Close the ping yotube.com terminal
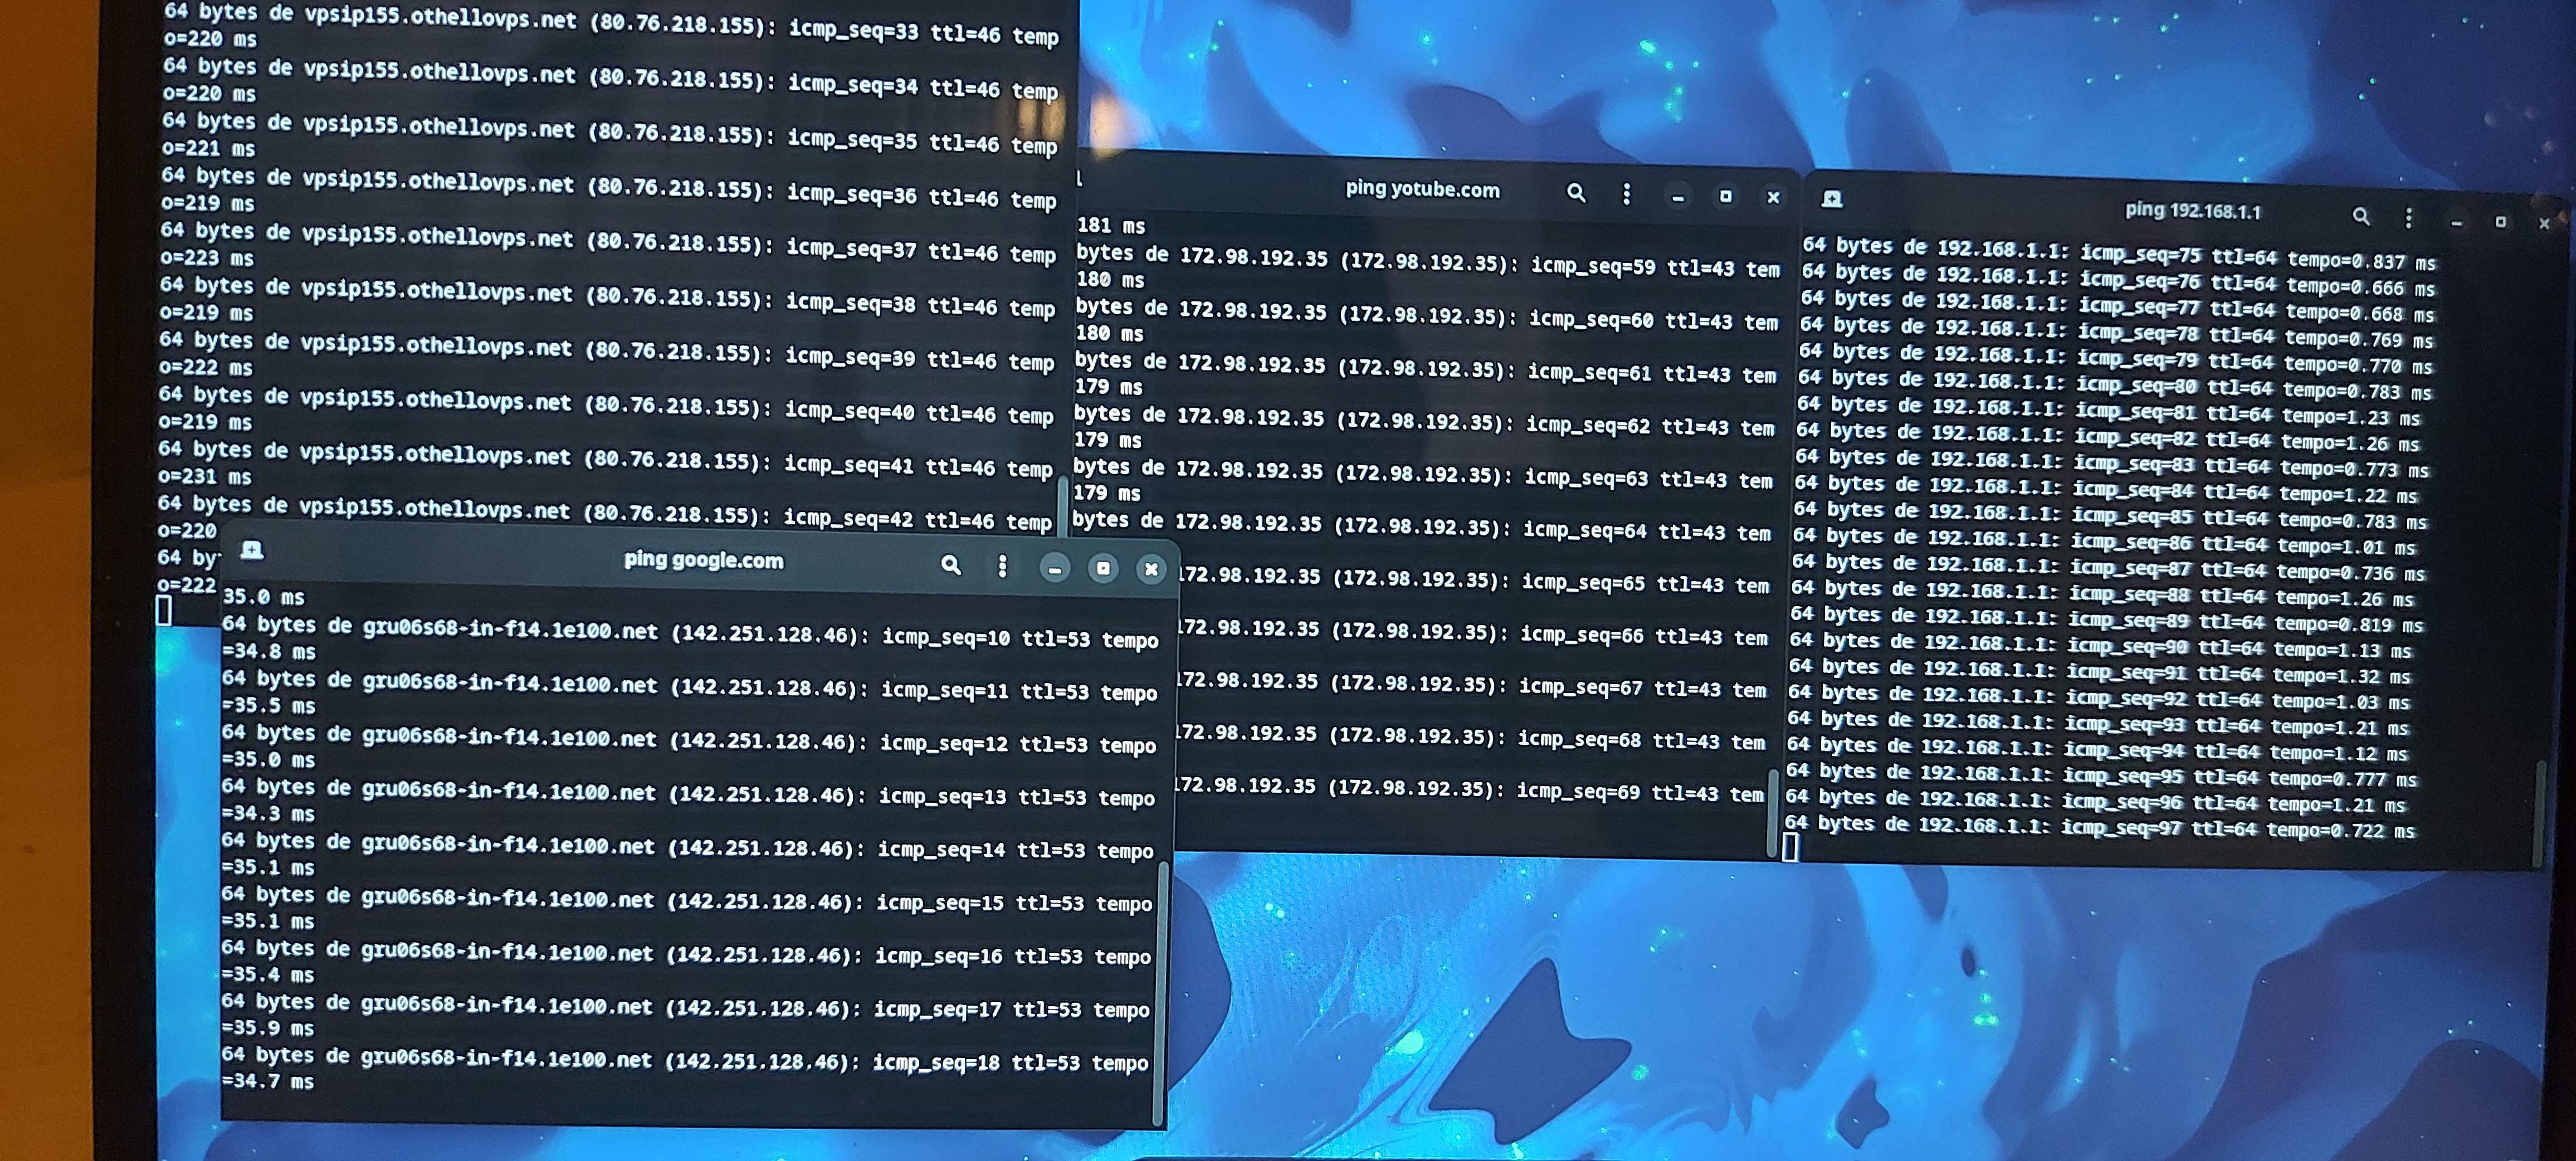Screen dimensions: 2576x1161 click(1773, 198)
